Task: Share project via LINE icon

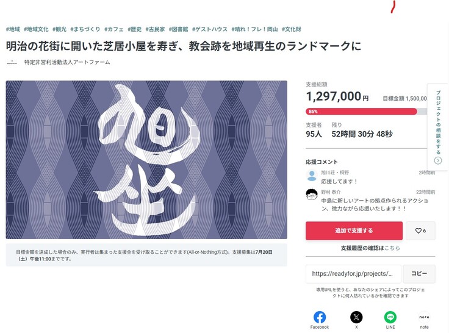Action: pyautogui.click(x=390, y=317)
